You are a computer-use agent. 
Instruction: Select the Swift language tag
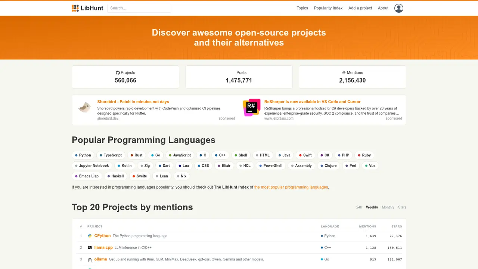[x=305, y=155]
